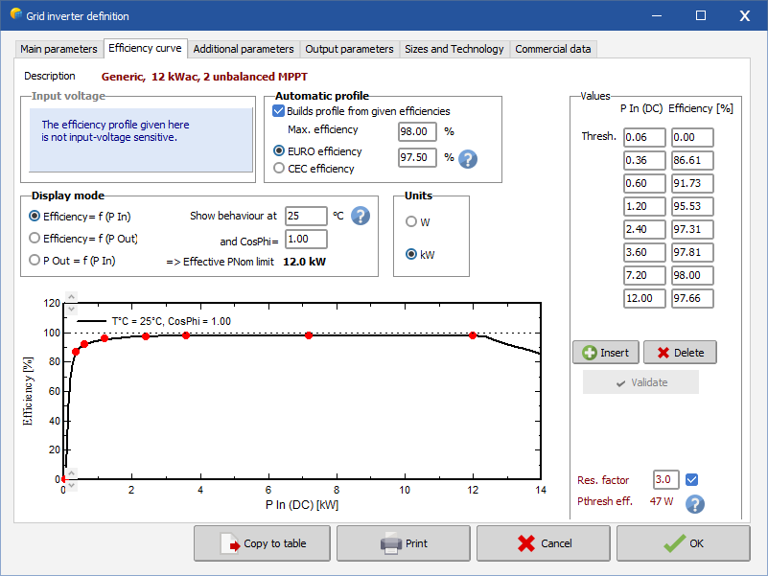This screenshot has width=768, height=576.
Task: Open Commercial data tab
Action: pyautogui.click(x=553, y=49)
